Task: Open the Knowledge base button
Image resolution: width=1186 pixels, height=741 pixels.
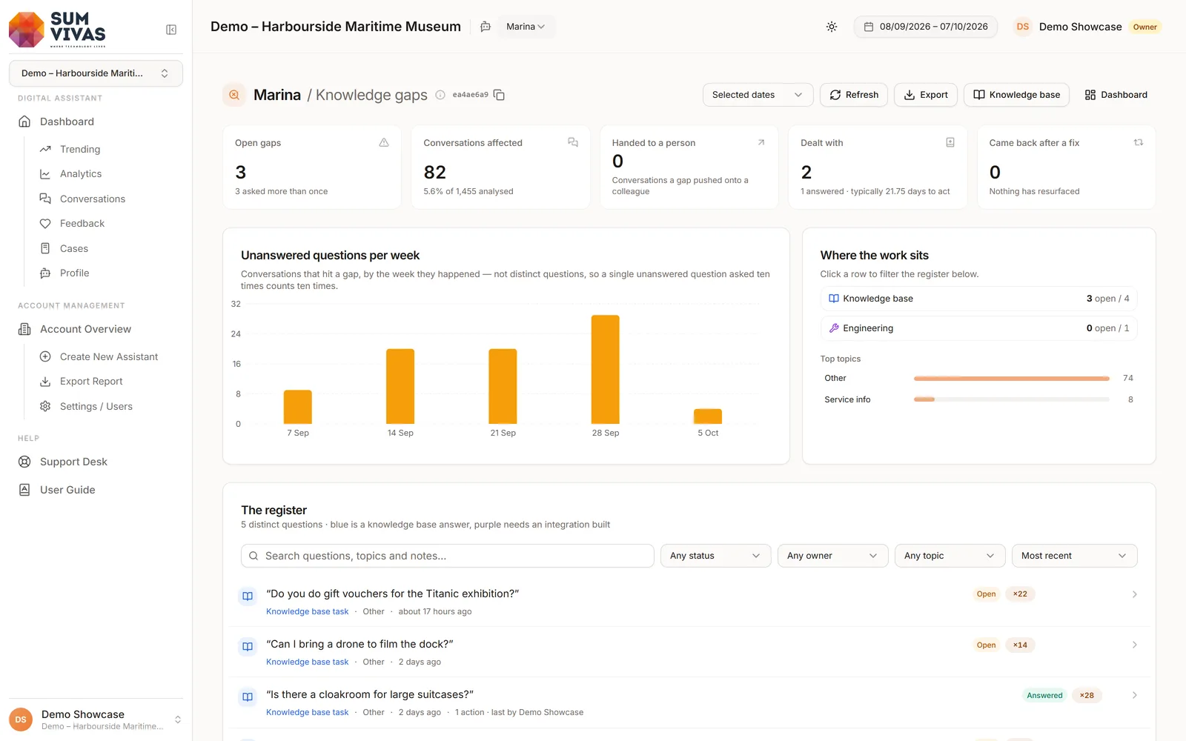Action: coord(1016,95)
